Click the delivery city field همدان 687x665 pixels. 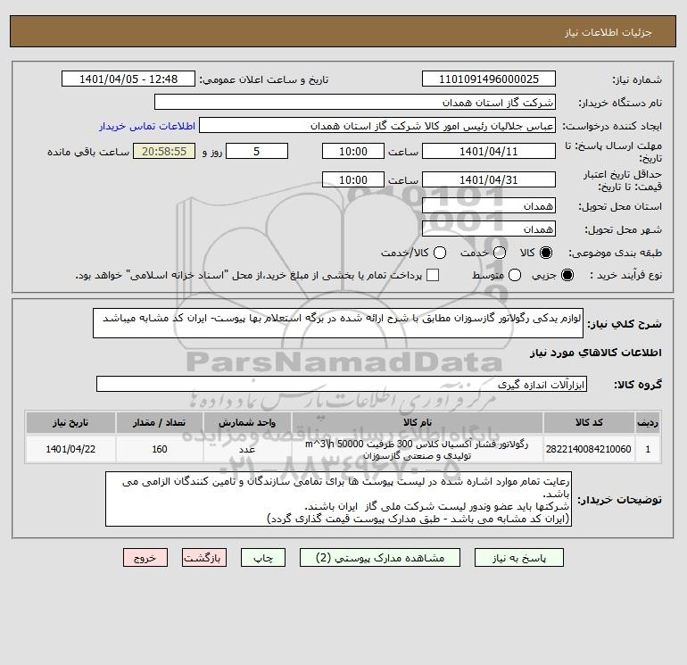[489, 229]
